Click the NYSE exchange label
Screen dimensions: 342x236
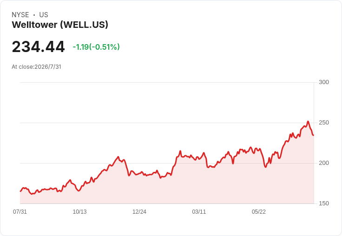point(20,15)
